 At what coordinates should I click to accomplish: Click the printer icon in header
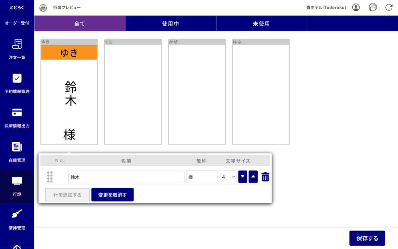[373, 7]
